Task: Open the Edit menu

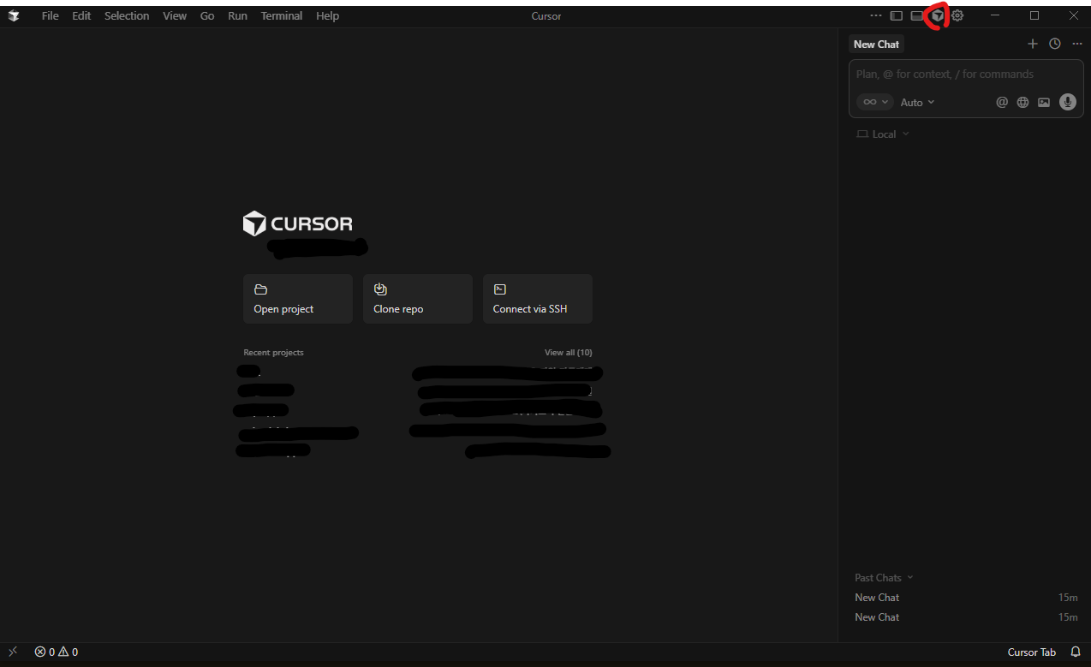Action: (81, 15)
